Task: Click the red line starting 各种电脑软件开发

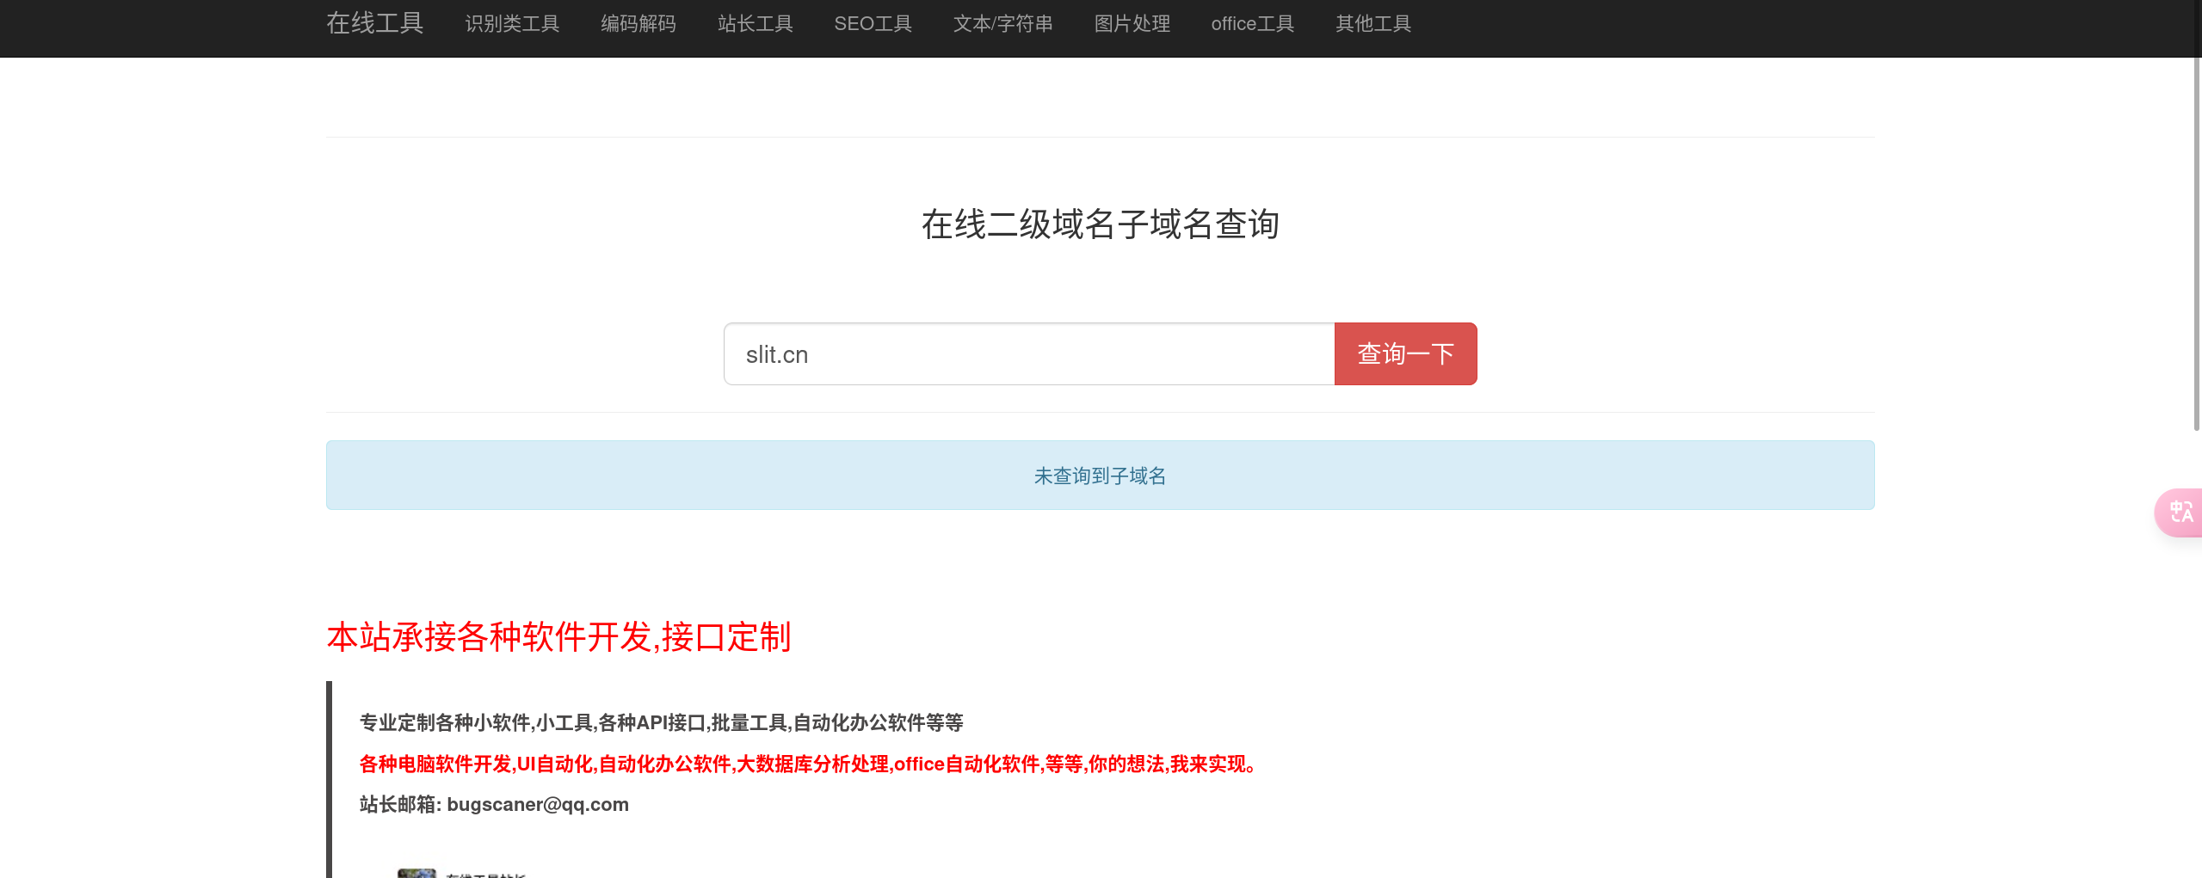Action: click(809, 764)
